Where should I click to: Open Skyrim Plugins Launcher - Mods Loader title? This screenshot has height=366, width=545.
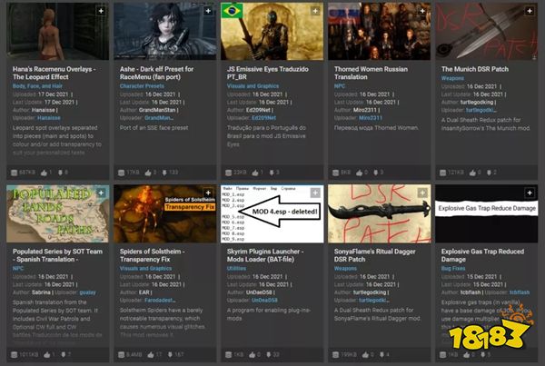tap(265, 255)
